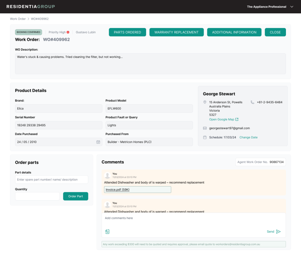301x255 pixels.
Task: Open Additional Information
Action: point(234,32)
